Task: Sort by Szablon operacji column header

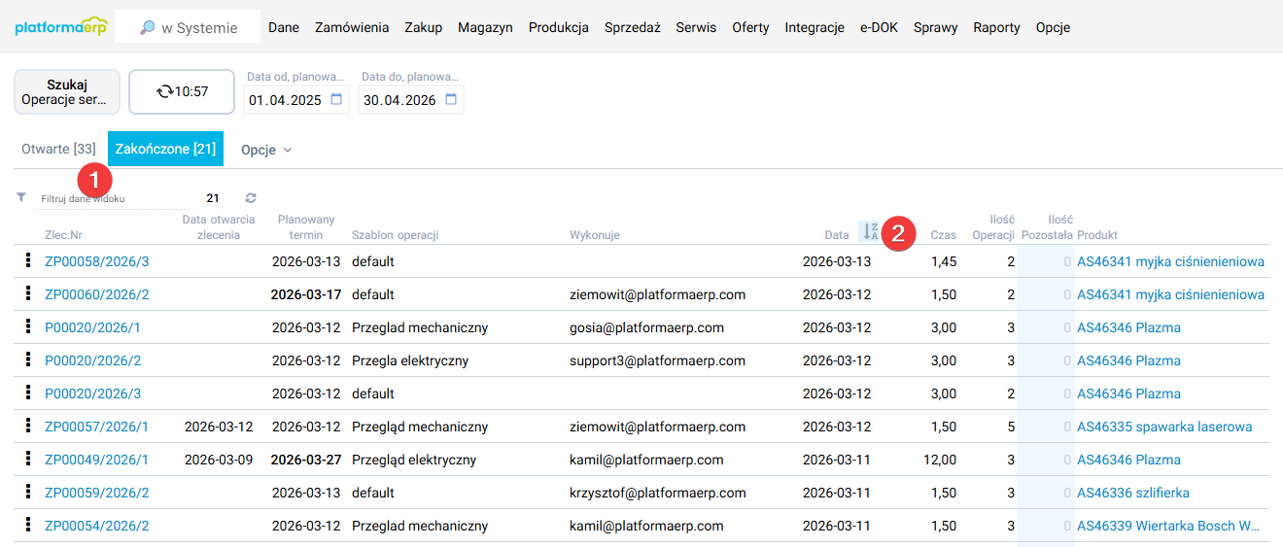Action: (396, 235)
